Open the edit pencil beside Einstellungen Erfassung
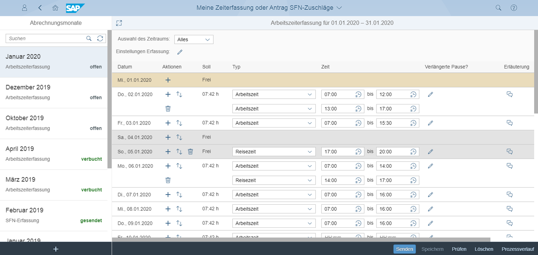This screenshot has height=255, width=538. pos(180,52)
